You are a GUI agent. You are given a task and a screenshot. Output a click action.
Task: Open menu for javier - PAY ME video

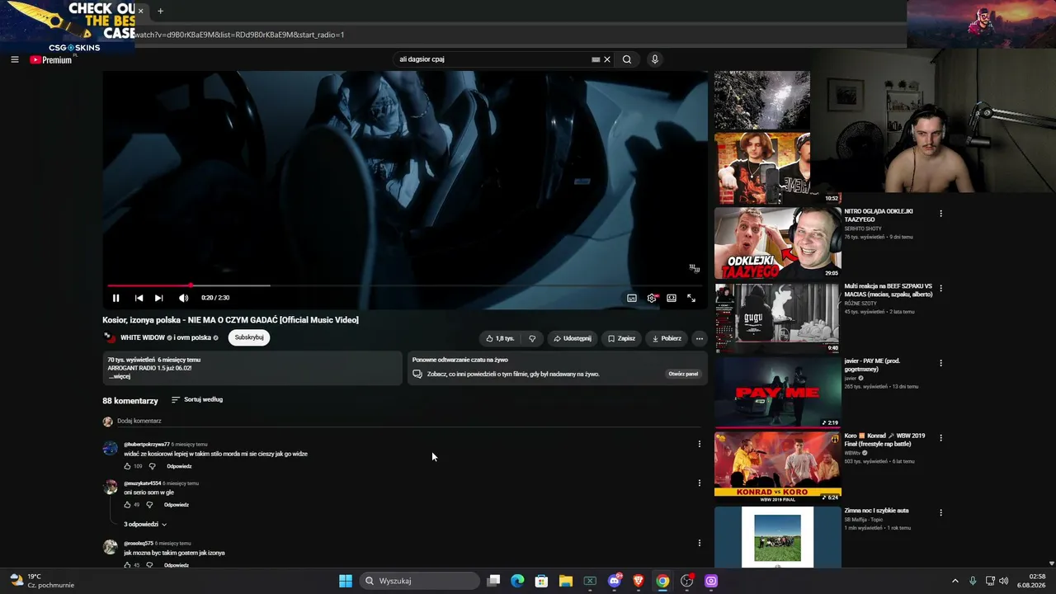(x=940, y=363)
